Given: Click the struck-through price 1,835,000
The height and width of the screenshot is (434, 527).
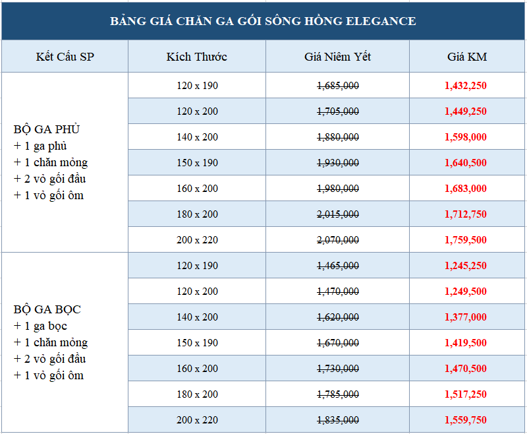Looking at the screenshot, I should (338, 420).
